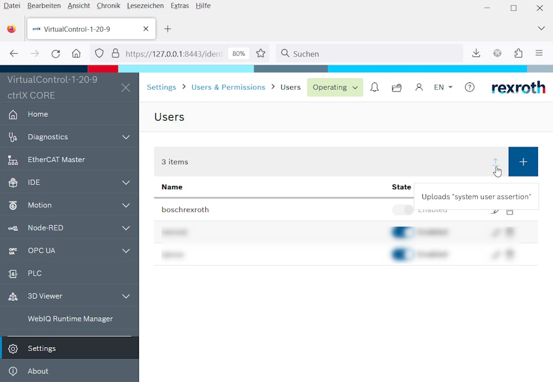The width and height of the screenshot is (553, 382).
Task: Select the boschrexroth user name
Action: (x=185, y=210)
